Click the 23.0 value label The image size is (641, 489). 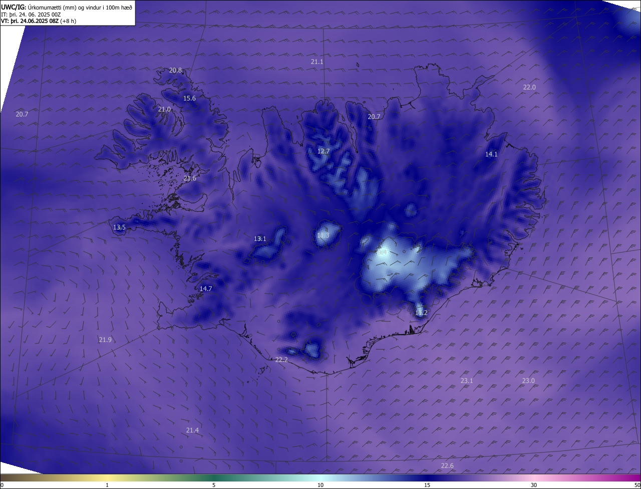[x=528, y=381]
